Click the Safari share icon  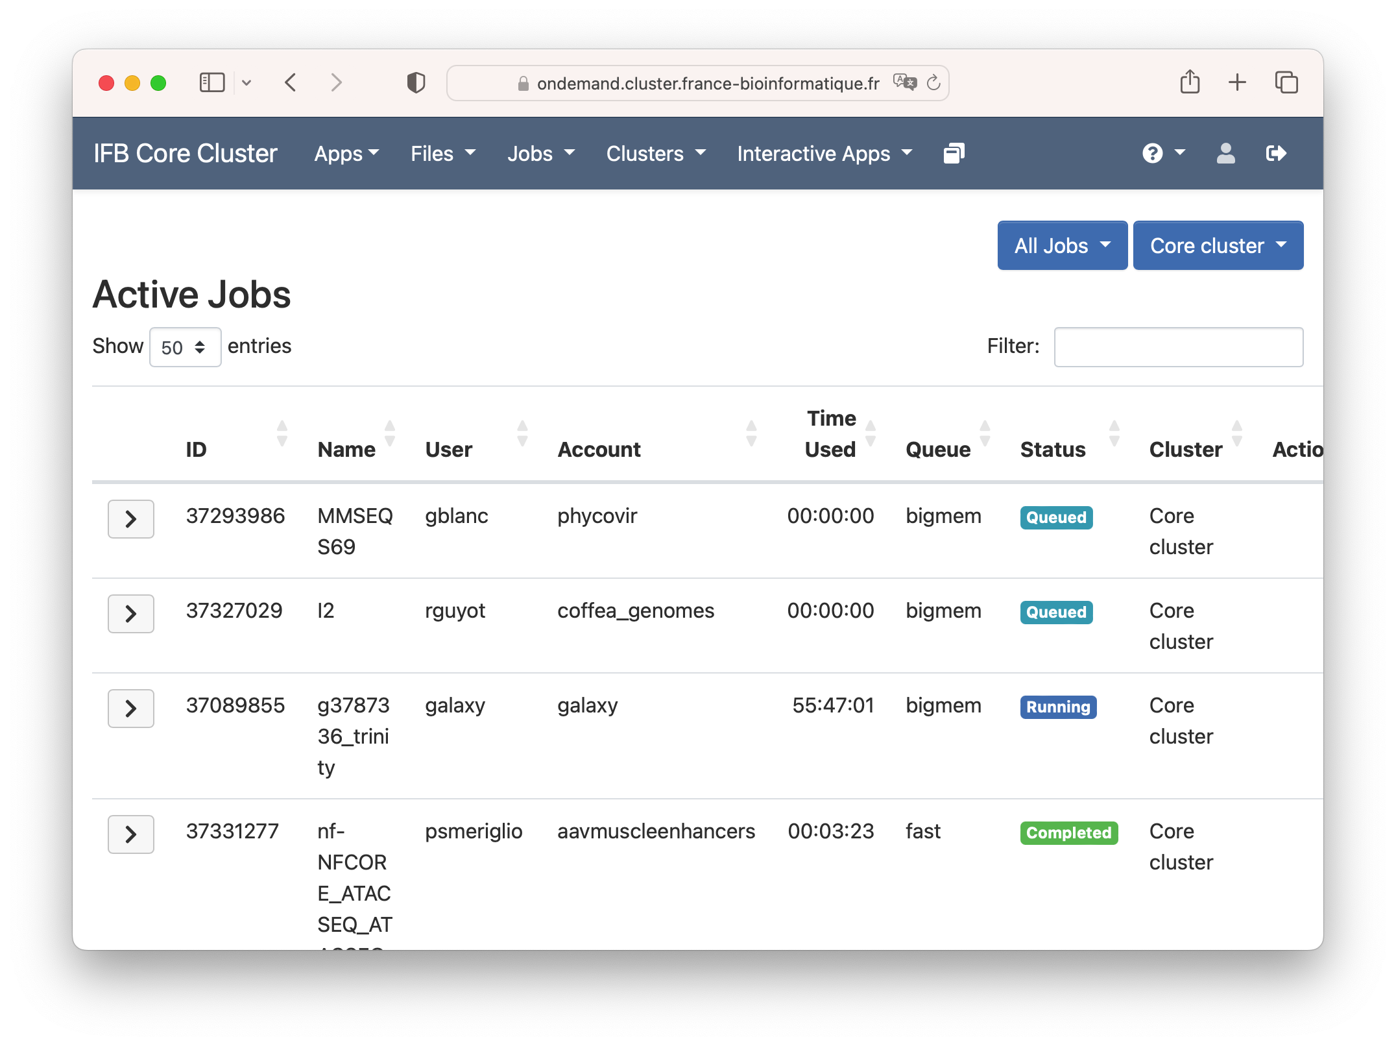(x=1190, y=82)
